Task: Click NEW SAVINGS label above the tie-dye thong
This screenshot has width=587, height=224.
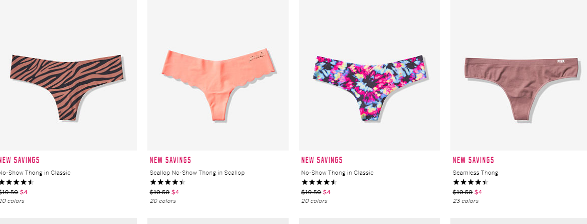Action: 322,160
